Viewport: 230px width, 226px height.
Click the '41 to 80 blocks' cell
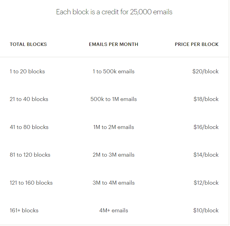tap(29, 127)
